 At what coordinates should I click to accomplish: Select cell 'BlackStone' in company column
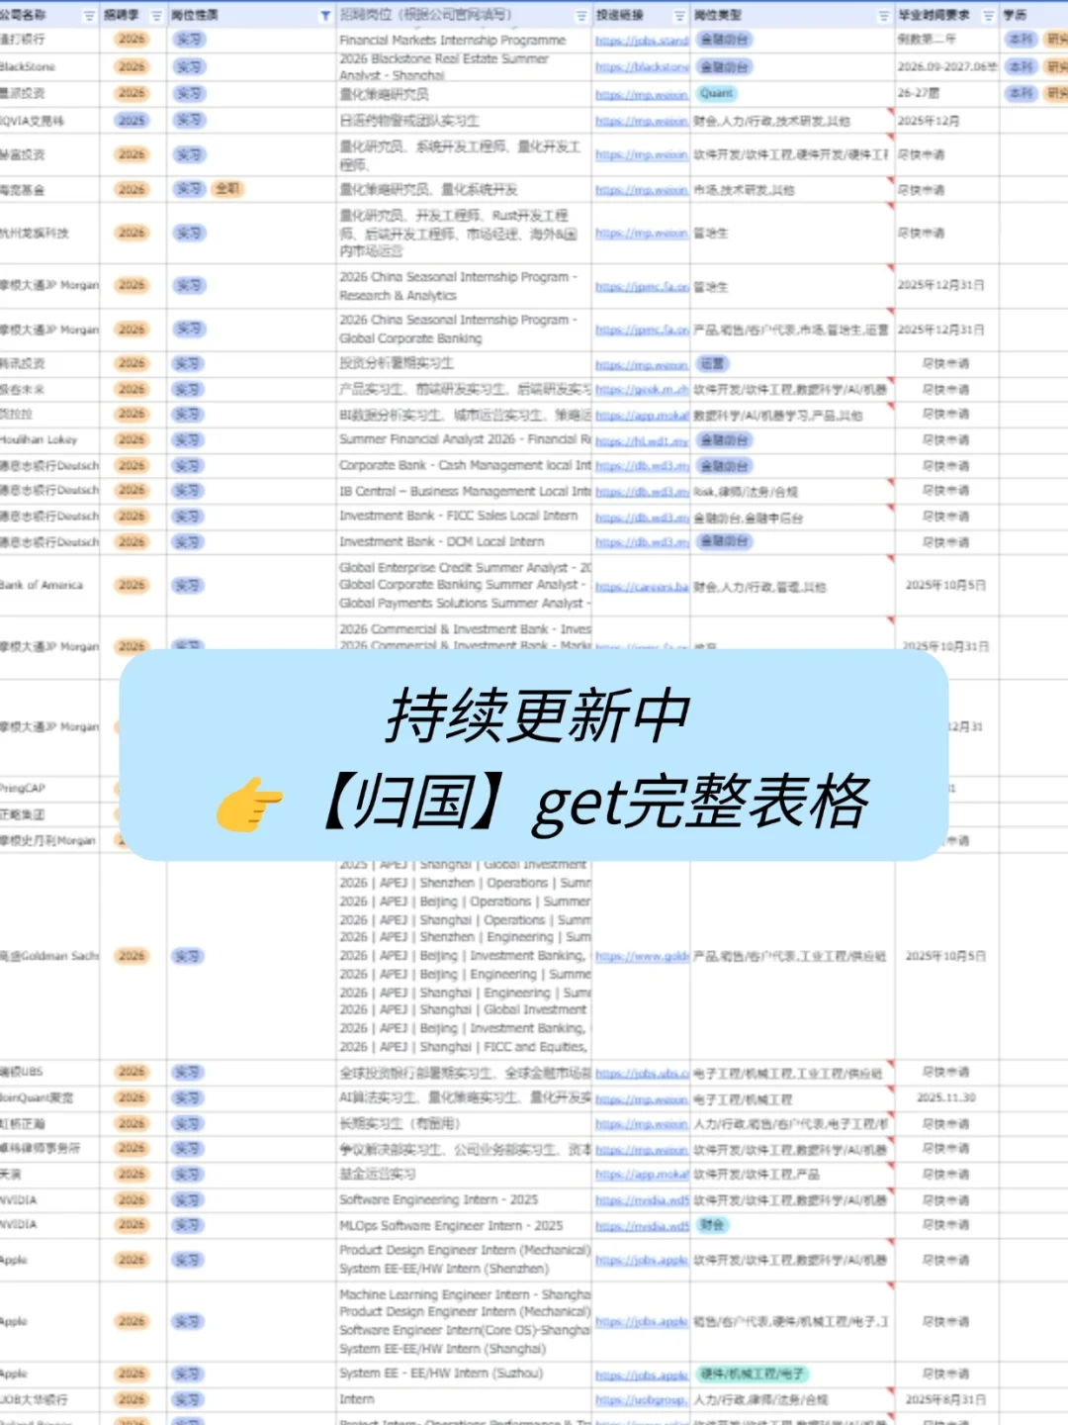49,66
